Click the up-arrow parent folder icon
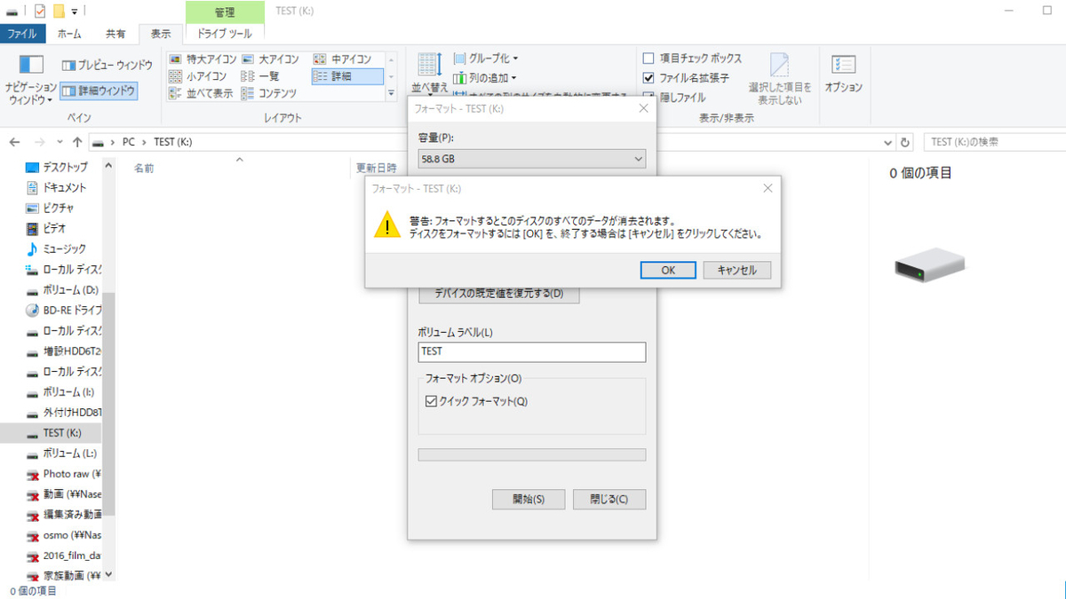1066x599 pixels. point(77,142)
